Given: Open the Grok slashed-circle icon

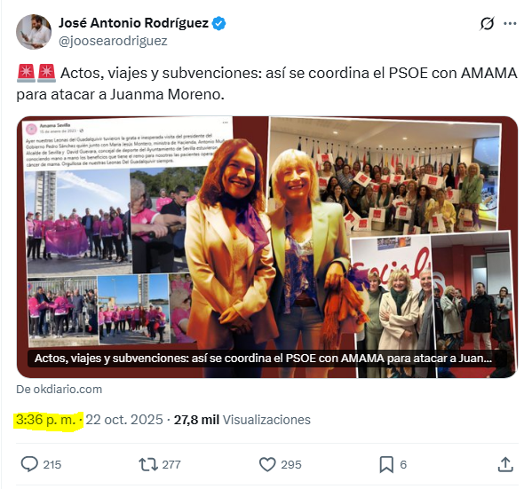Looking at the screenshot, I should (x=487, y=23).
